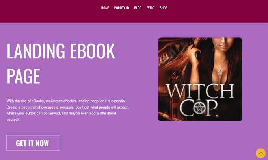Open the HOME navigation link
268x160 pixels.
[x=105, y=8]
